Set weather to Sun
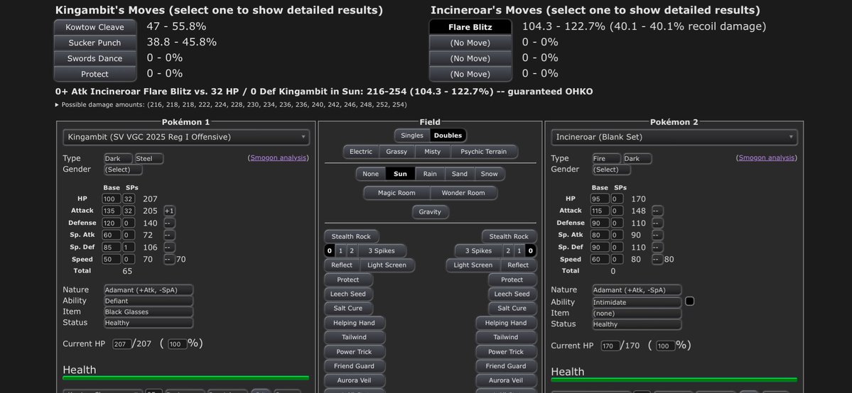Image resolution: width=852 pixels, height=393 pixels. pyautogui.click(x=400, y=174)
